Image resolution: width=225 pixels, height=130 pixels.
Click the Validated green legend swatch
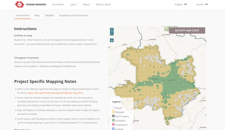coord(113,120)
